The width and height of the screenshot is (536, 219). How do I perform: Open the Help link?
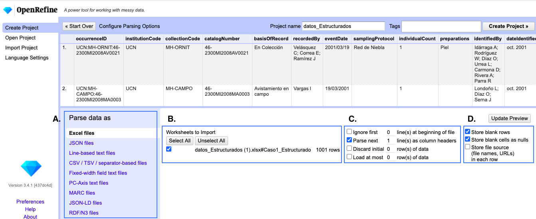click(x=30, y=209)
